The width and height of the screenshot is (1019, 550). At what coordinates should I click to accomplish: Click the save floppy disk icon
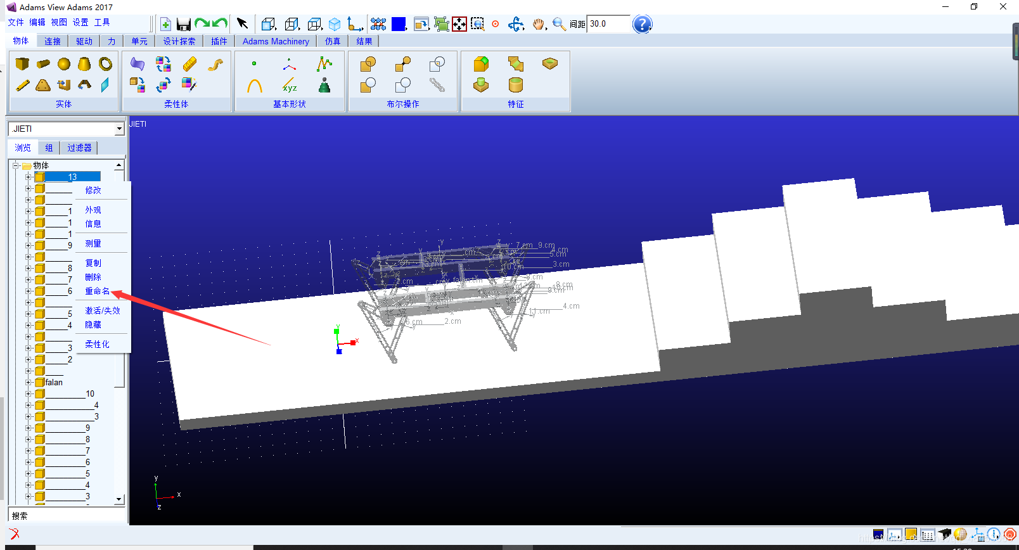184,24
